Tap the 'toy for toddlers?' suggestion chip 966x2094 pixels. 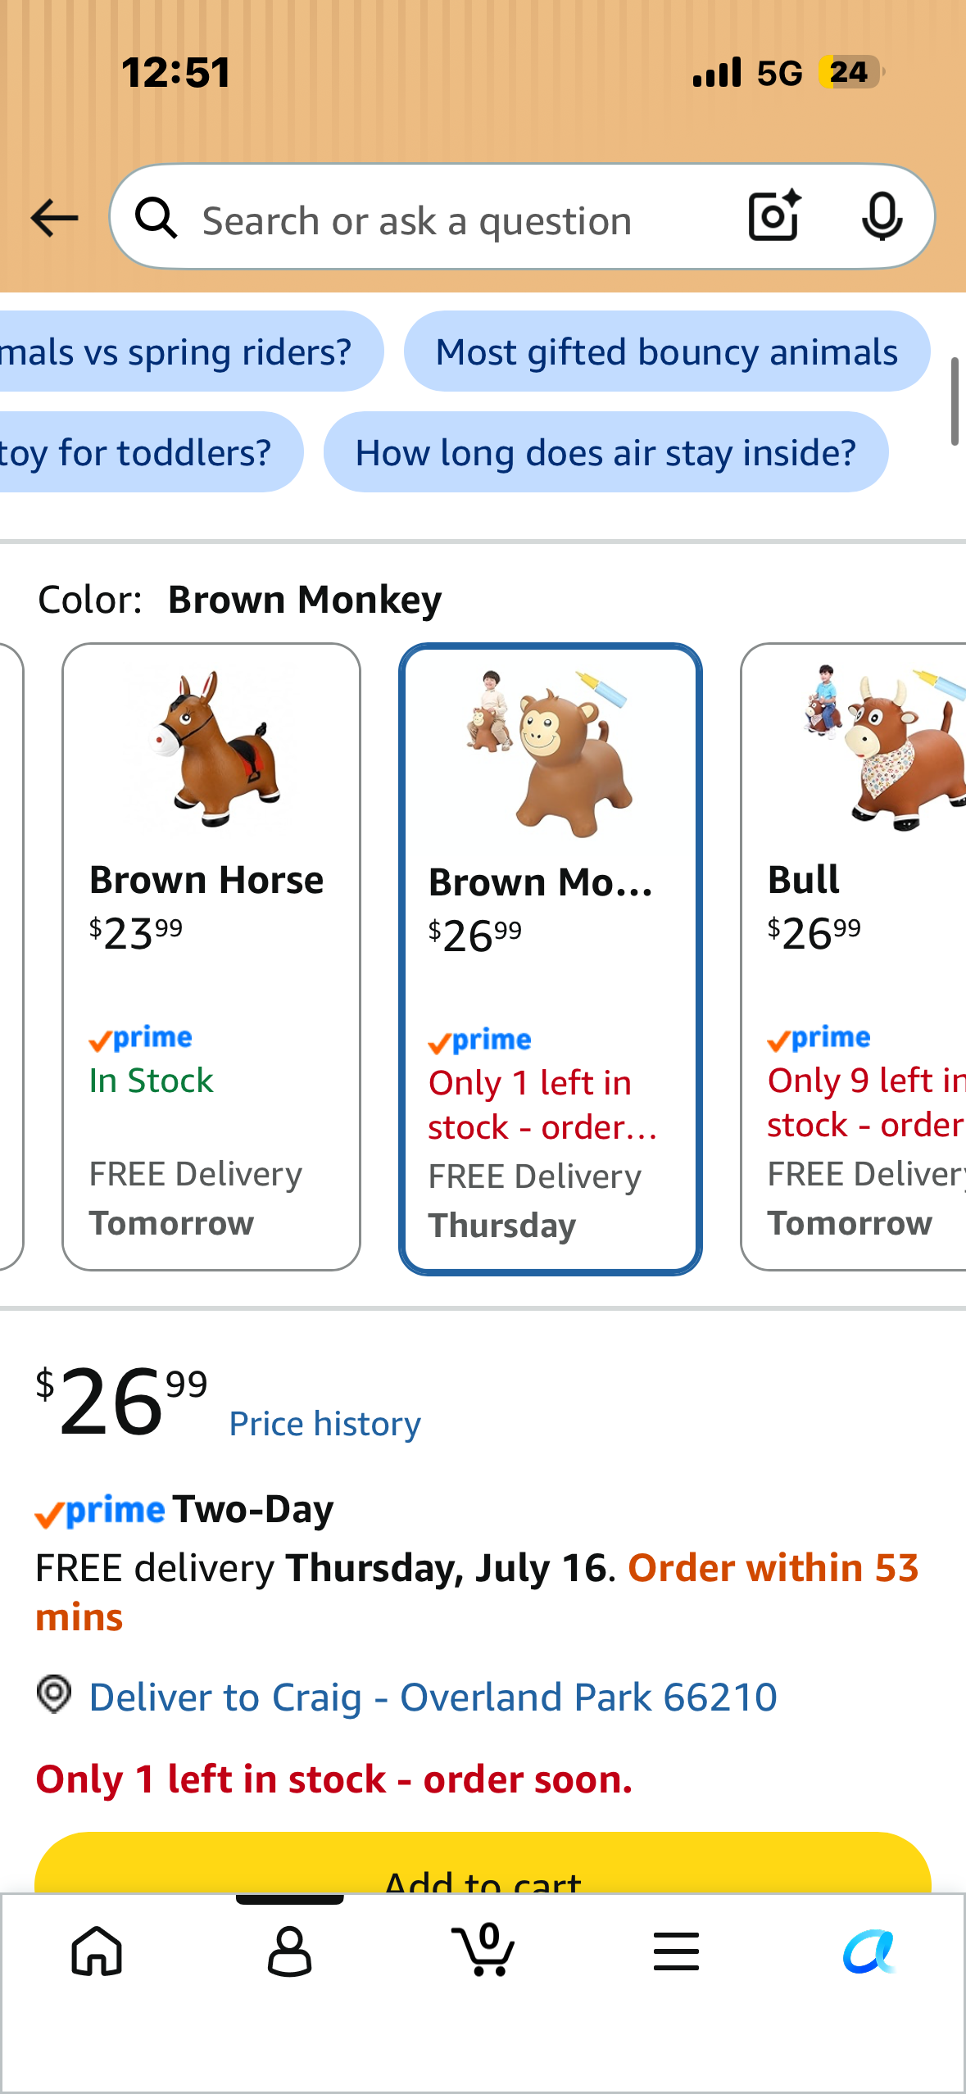click(x=151, y=452)
